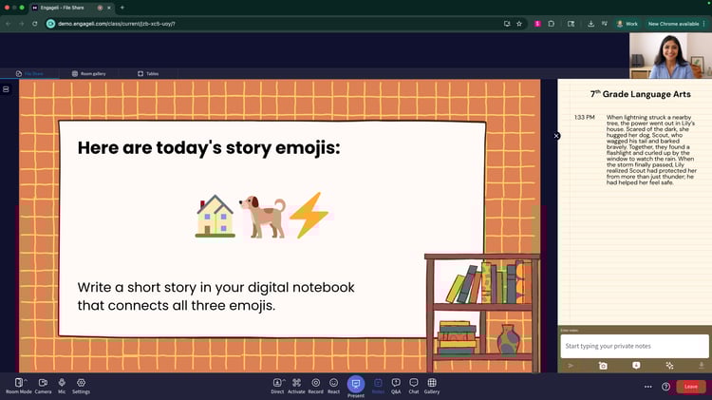Open the three-dot more options menu
Image resolution: width=712 pixels, height=400 pixels.
tap(648, 387)
